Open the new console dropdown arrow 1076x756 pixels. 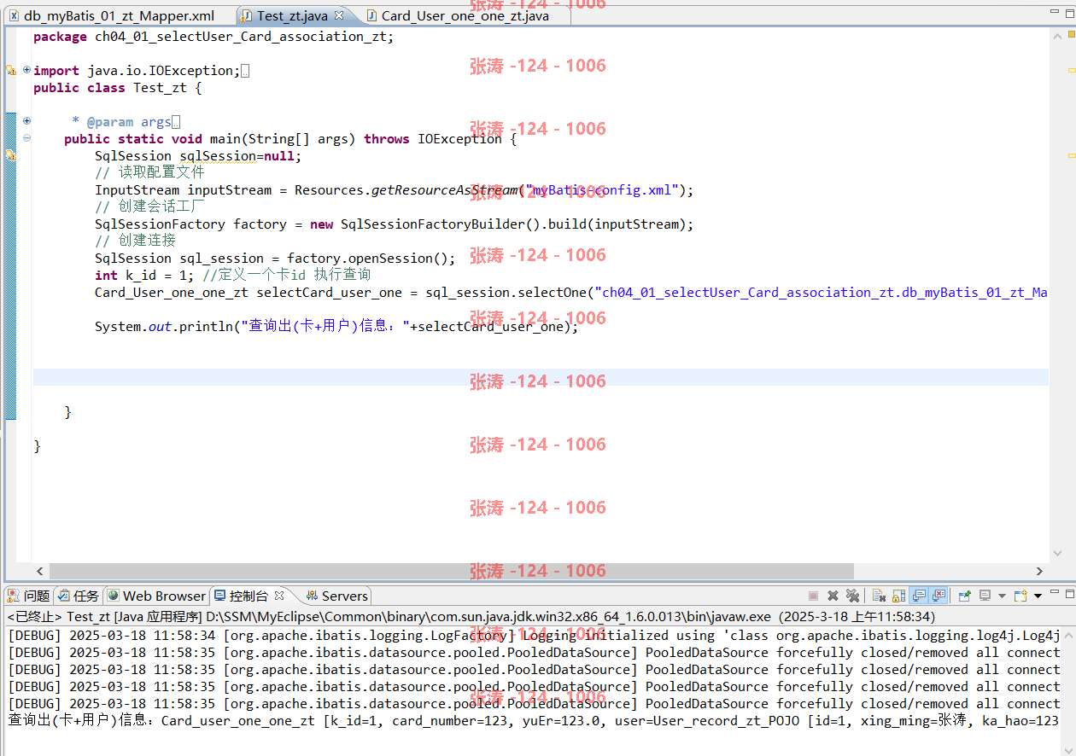coord(1038,596)
